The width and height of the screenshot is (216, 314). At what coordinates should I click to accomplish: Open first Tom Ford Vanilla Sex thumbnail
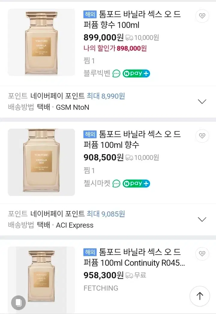coord(41,42)
